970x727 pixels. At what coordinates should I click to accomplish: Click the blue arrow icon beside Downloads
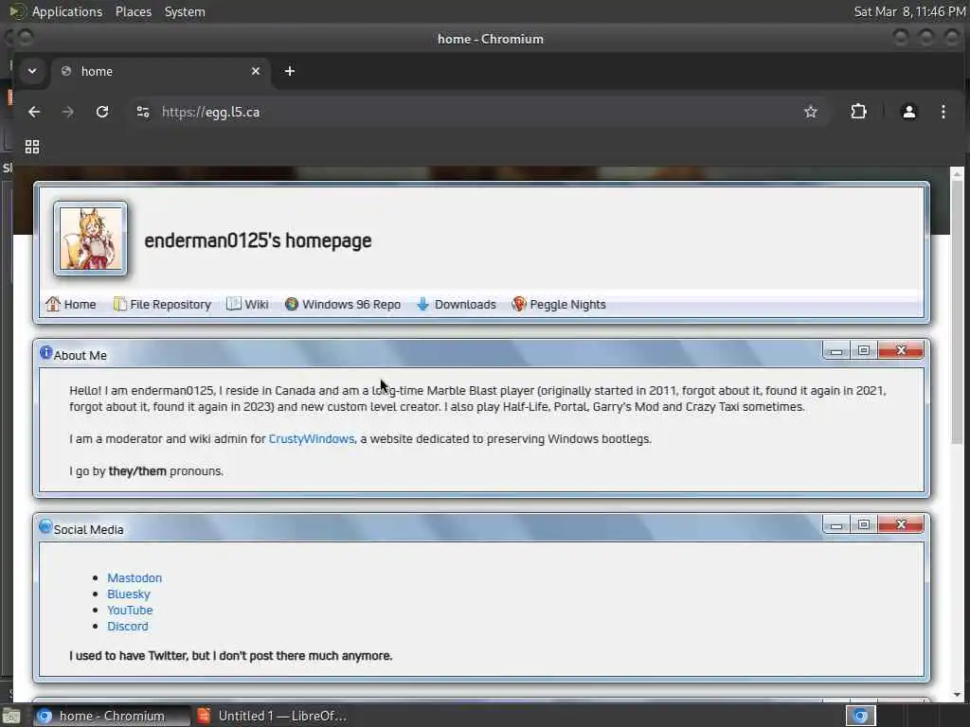423,304
